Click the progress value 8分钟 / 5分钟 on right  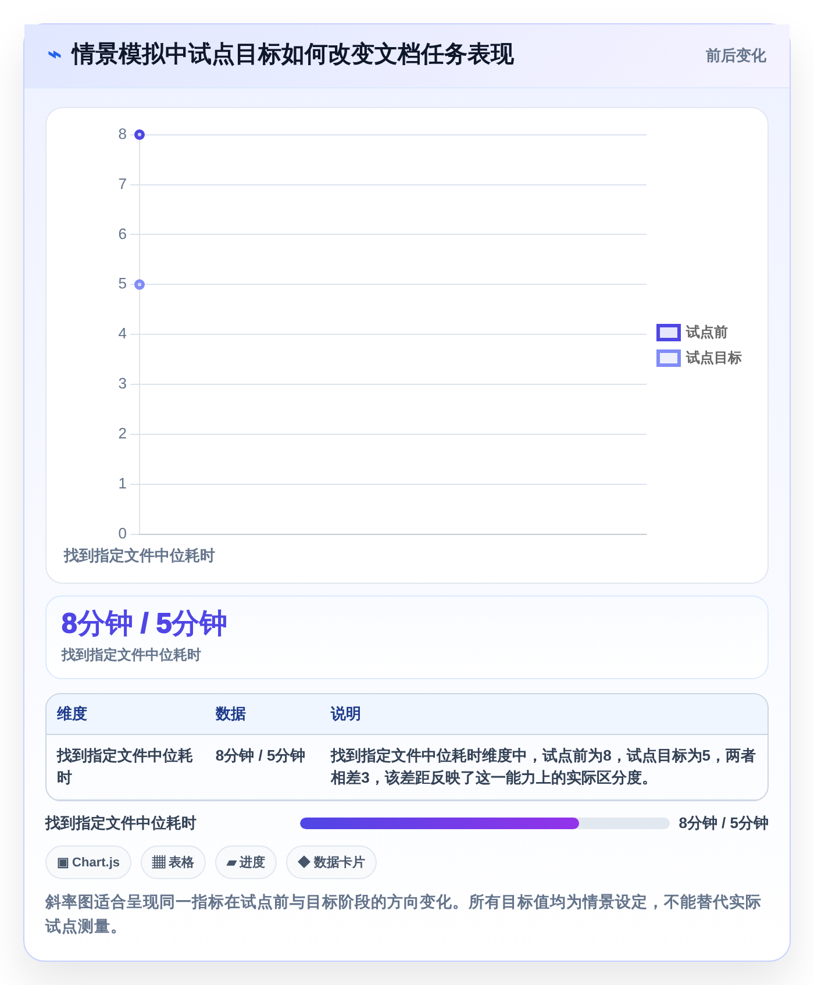[x=724, y=823]
